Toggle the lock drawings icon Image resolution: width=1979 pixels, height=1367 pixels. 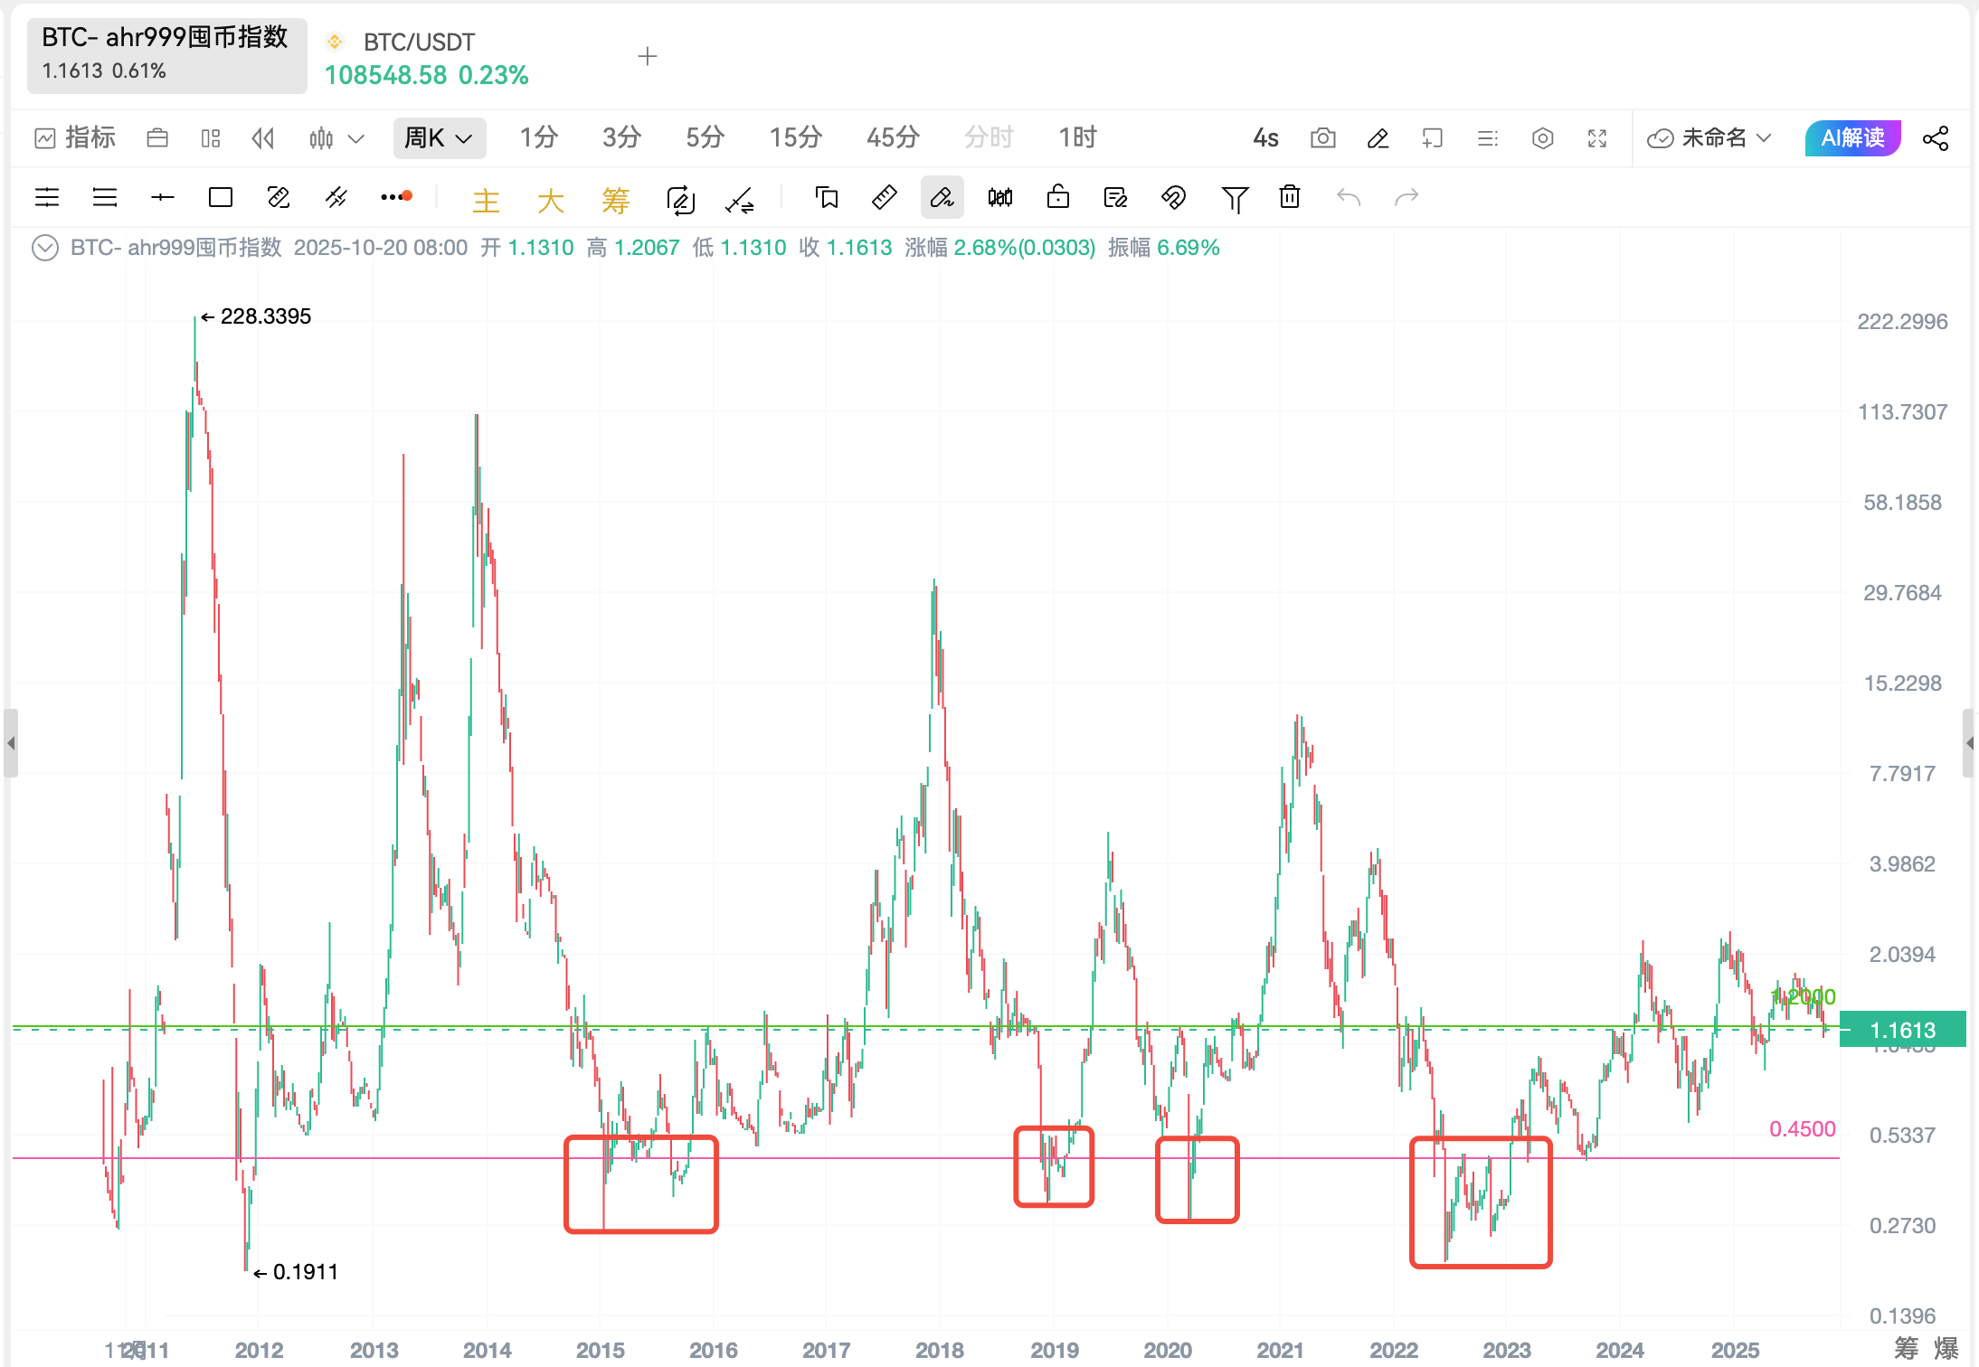(x=1057, y=197)
